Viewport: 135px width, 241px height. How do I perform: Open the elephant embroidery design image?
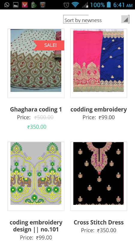pos(36,174)
